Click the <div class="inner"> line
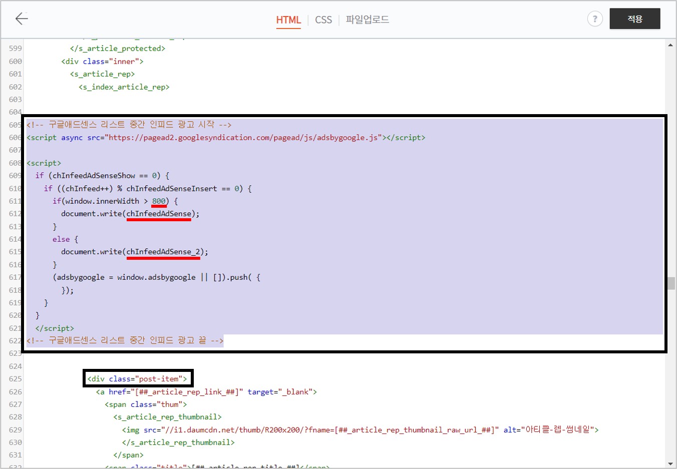The width and height of the screenshot is (677, 469). point(102,61)
